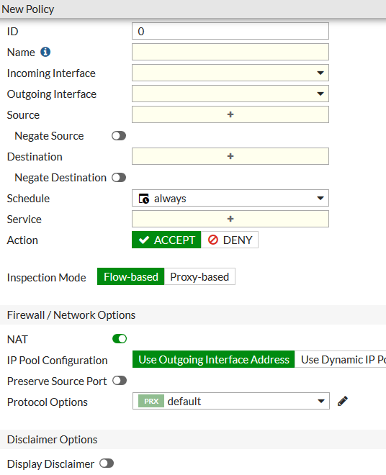The image size is (386, 475).
Task: Click the IP Pool Configuration label
Action: click(x=58, y=360)
